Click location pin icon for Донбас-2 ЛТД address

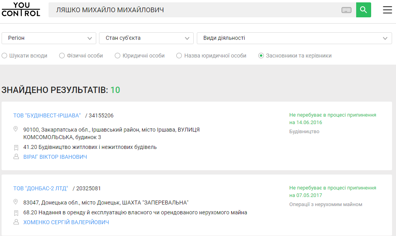[16, 202]
